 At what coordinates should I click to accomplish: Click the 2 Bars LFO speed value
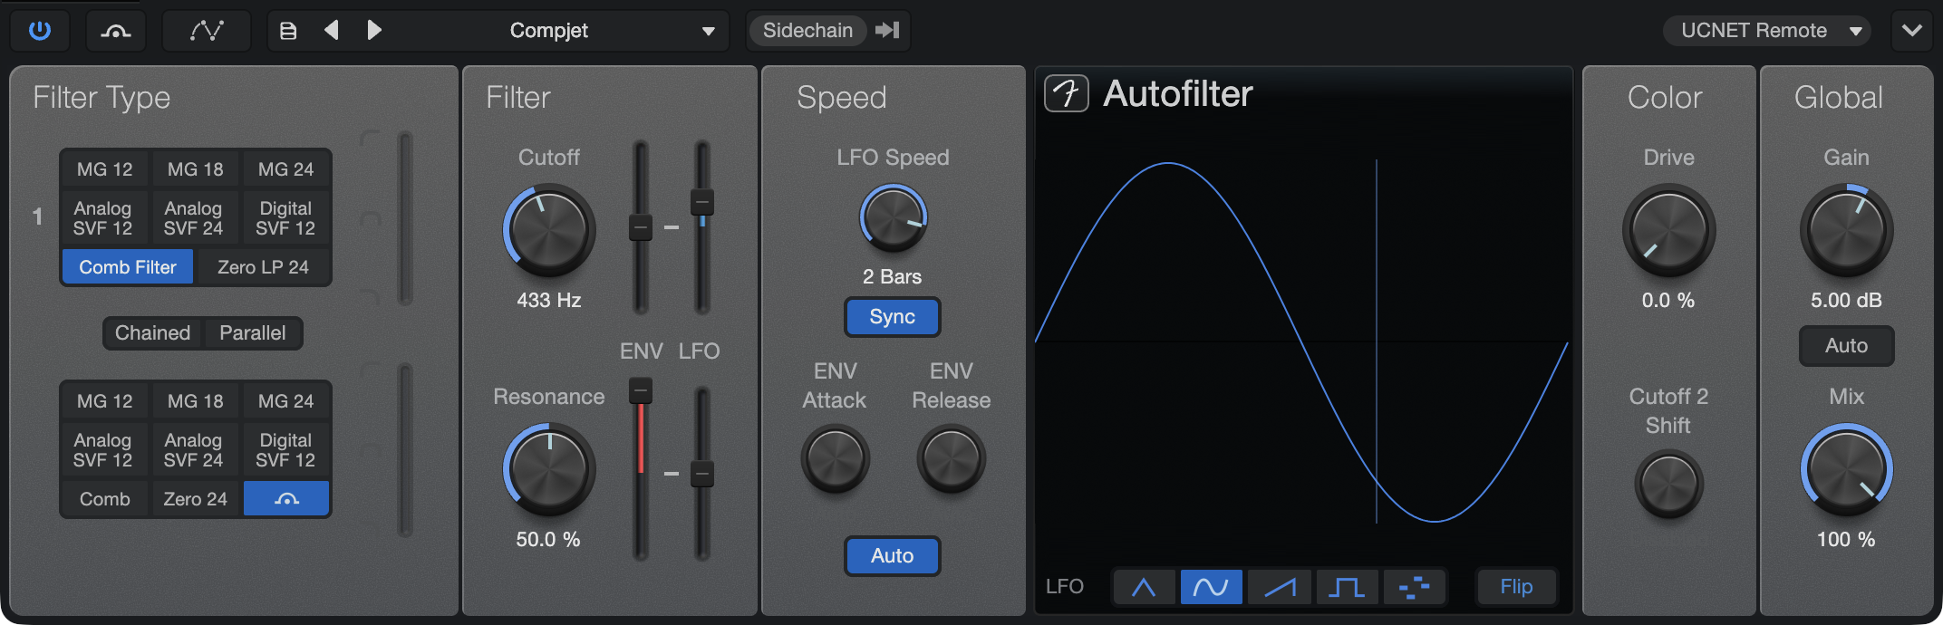[x=892, y=276]
